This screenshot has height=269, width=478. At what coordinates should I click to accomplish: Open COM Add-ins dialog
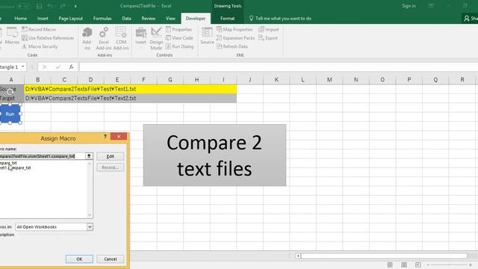(x=121, y=38)
